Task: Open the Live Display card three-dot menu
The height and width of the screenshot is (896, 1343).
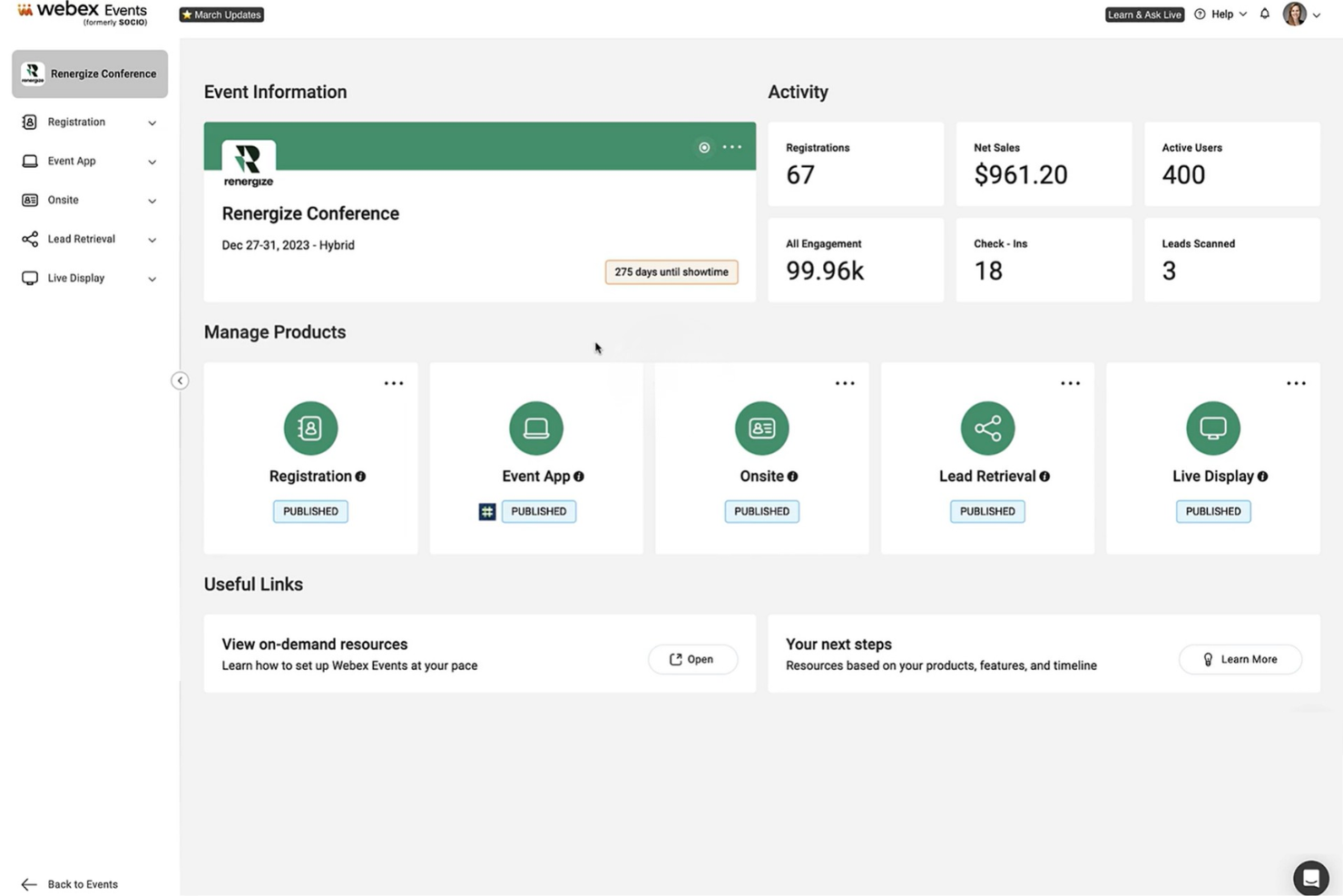Action: point(1296,383)
